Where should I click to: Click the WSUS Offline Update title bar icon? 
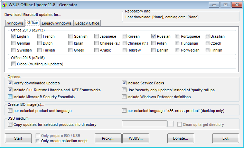coord(5,5)
